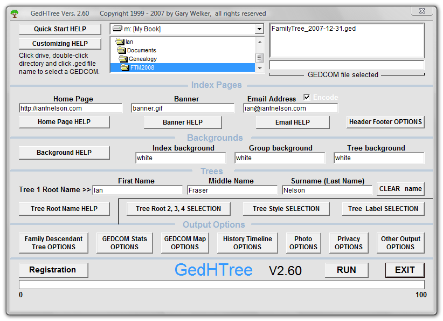443x321 pixels.
Task: Open Quick Start HELP
Action: pos(60,29)
